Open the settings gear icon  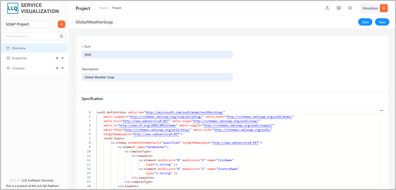(x=350, y=8)
